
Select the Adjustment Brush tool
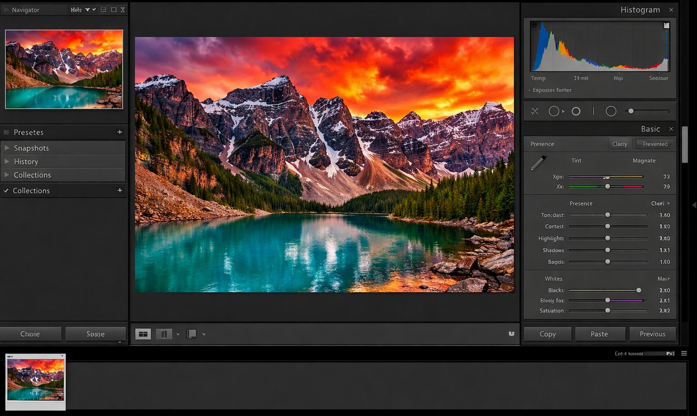pos(631,111)
